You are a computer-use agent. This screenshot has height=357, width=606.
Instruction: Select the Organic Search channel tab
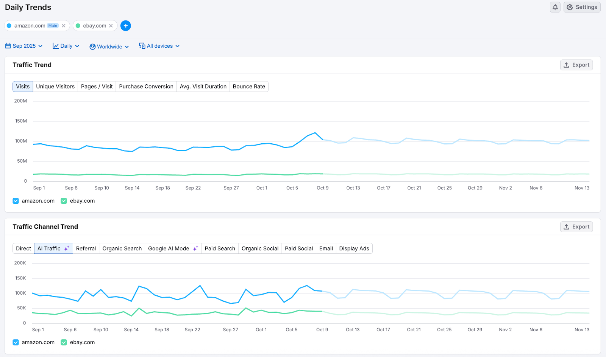[122, 248]
